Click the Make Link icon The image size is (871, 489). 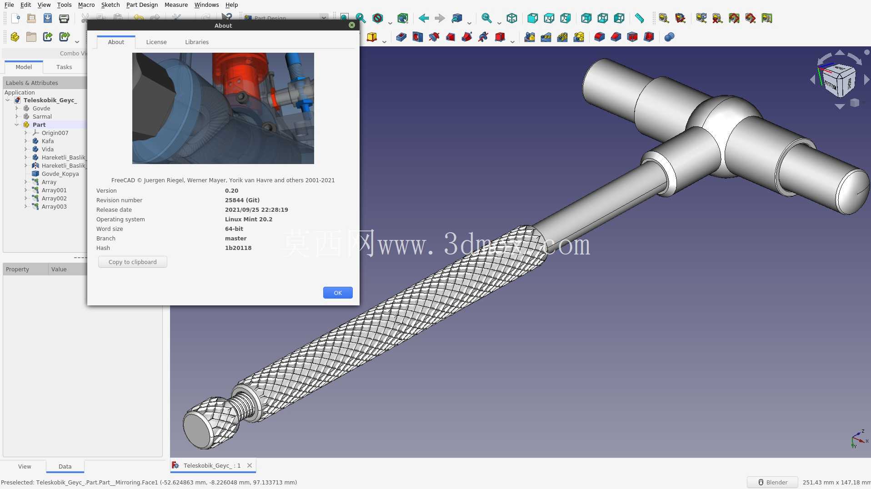point(48,37)
